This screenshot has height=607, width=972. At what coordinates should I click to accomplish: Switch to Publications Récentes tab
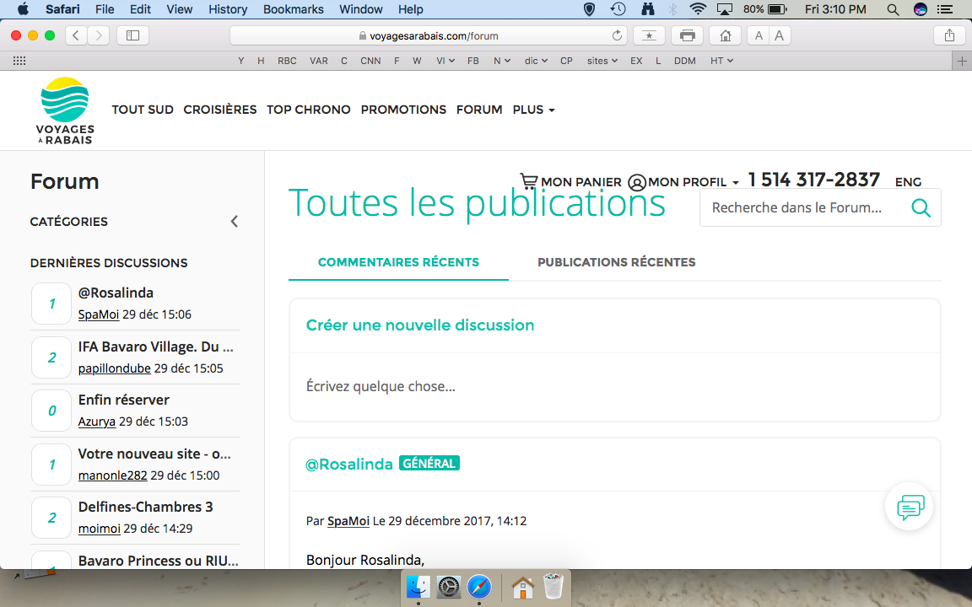pyautogui.click(x=616, y=262)
